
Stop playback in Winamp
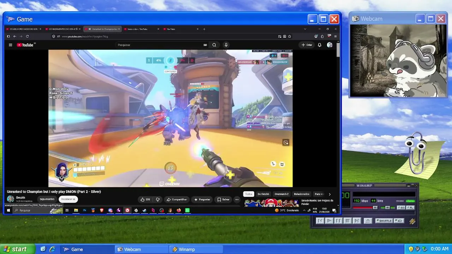tap(347, 221)
